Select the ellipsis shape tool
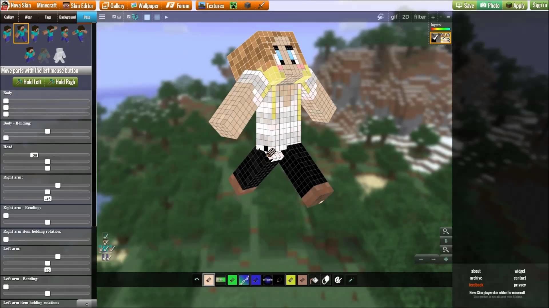549x308 pixels. pos(268,280)
